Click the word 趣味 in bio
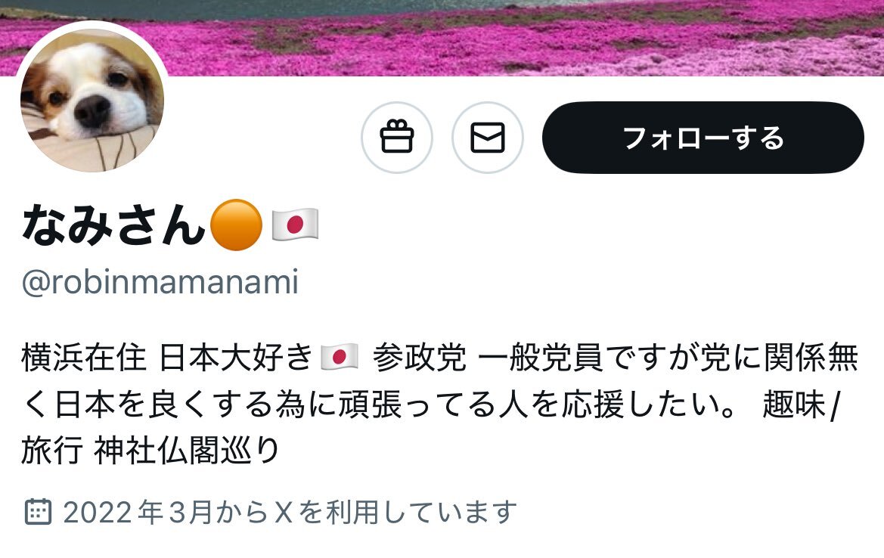 [794, 404]
